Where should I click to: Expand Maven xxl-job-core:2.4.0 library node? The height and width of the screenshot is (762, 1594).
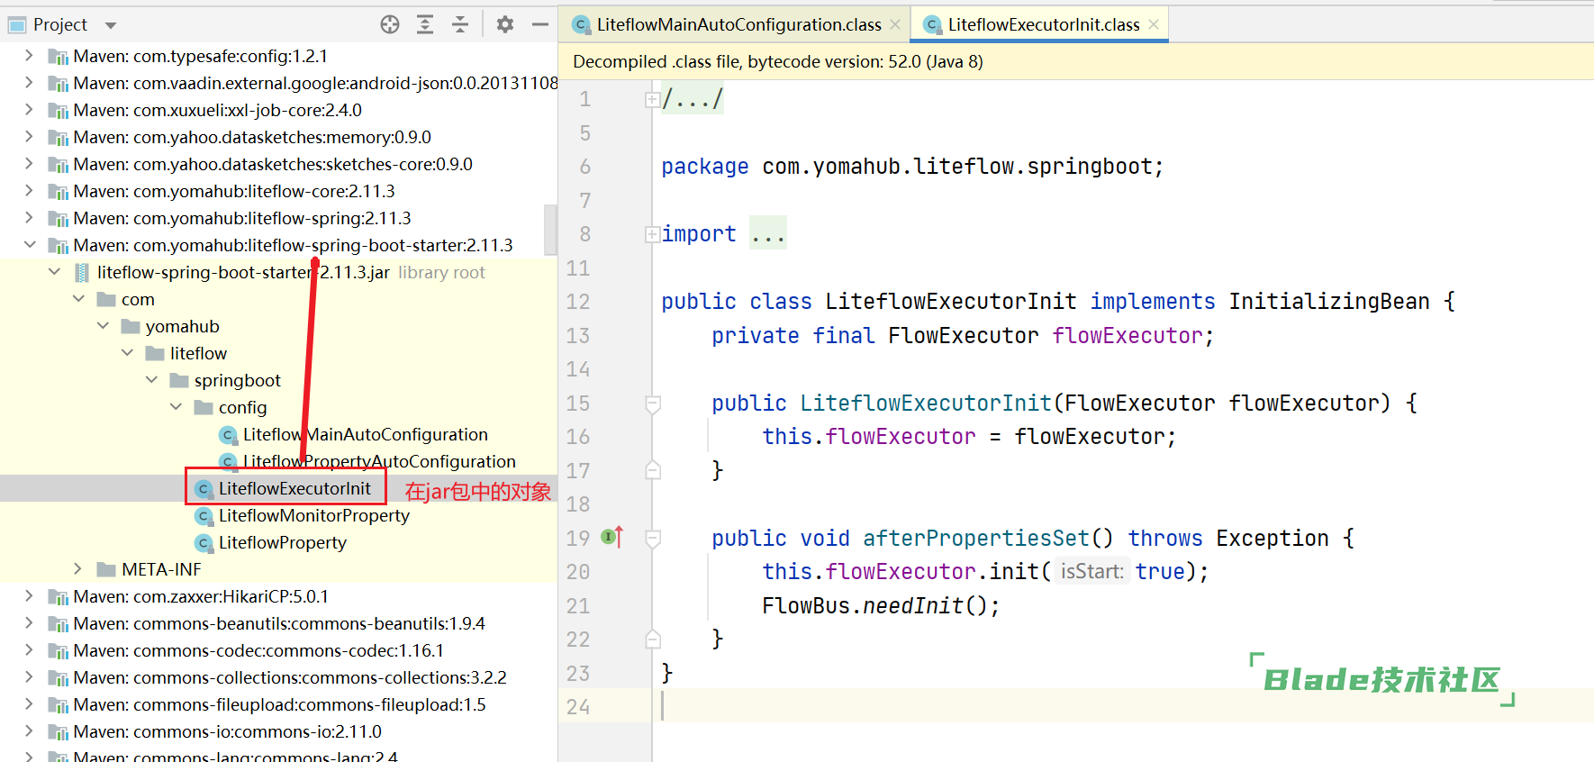tap(29, 110)
